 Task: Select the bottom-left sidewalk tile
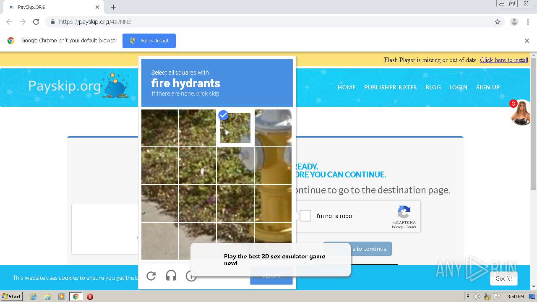[160, 241]
